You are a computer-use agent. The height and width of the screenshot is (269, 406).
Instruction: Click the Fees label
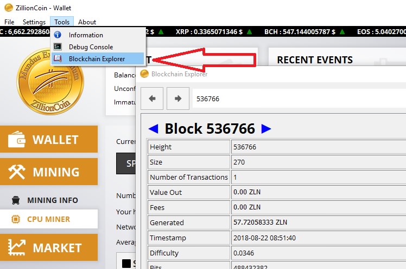coord(157,207)
